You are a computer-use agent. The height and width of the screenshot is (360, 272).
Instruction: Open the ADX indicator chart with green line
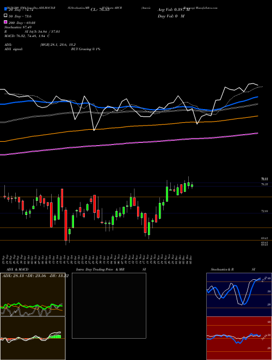(x=33, y=295)
